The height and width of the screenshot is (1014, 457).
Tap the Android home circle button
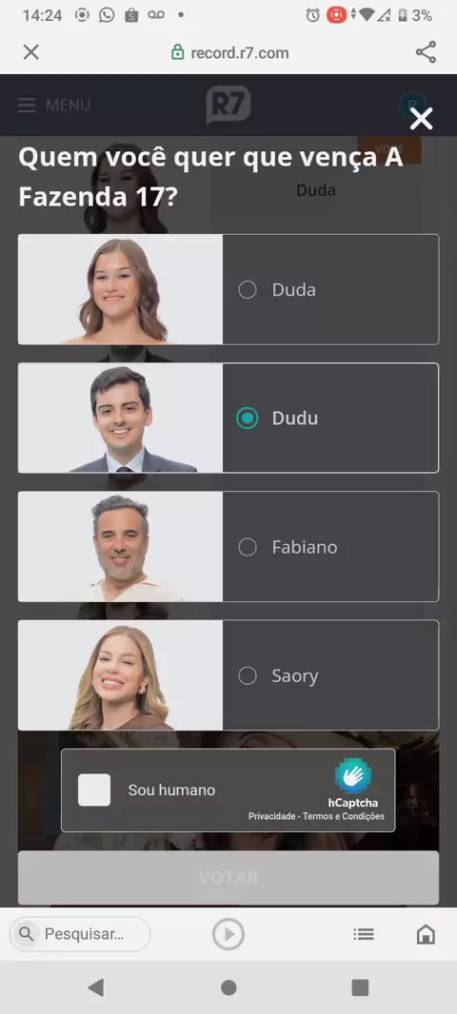(228, 987)
